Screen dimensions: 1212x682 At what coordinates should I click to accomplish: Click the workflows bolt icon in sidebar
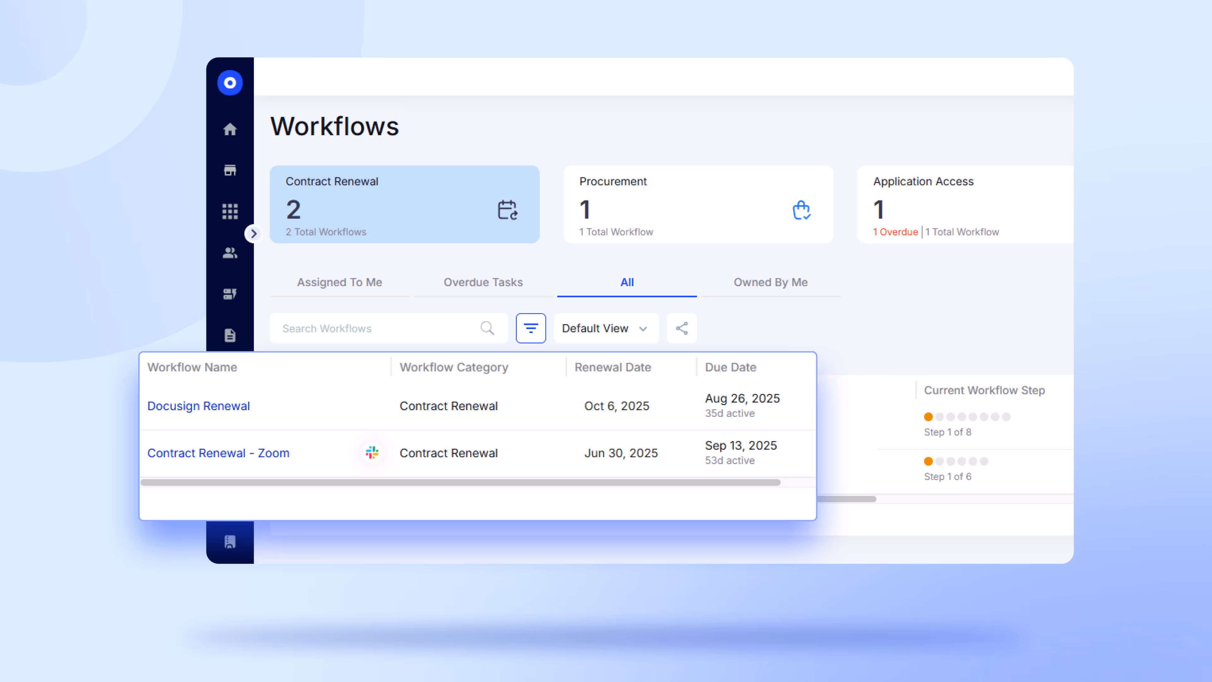click(229, 294)
